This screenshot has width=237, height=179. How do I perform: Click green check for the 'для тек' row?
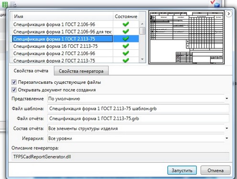click(x=126, y=32)
